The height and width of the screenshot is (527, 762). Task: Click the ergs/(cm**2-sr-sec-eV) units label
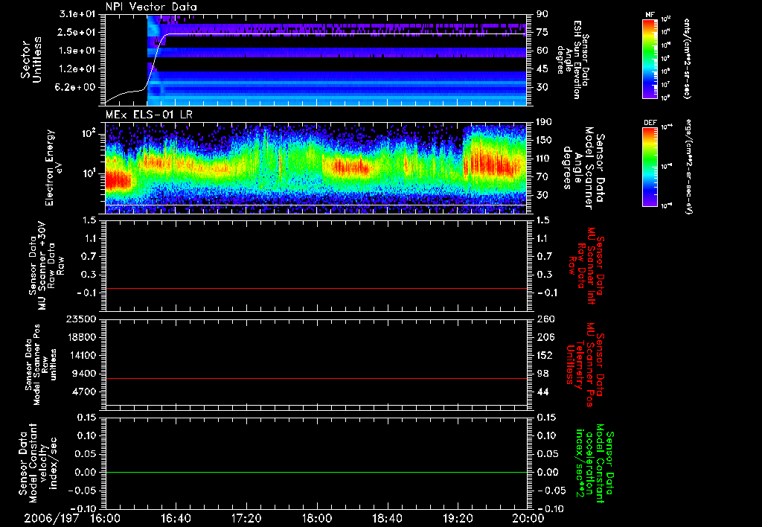coord(688,167)
